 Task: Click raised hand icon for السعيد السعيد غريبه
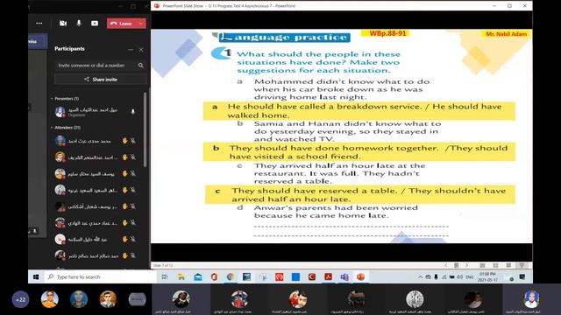[x=124, y=190]
